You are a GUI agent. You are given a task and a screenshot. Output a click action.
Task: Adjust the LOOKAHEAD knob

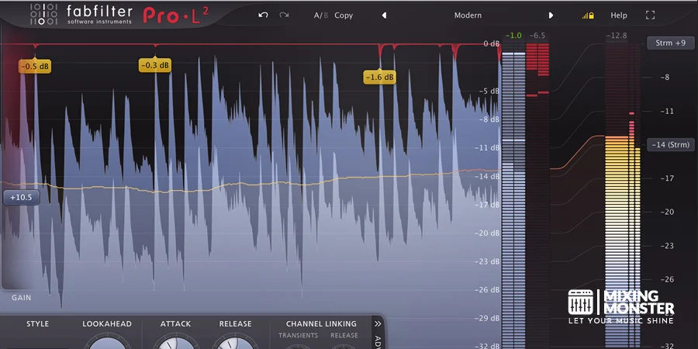(107, 341)
